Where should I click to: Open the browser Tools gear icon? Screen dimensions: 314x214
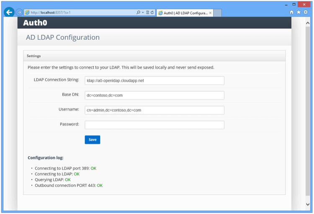coord(306,12)
